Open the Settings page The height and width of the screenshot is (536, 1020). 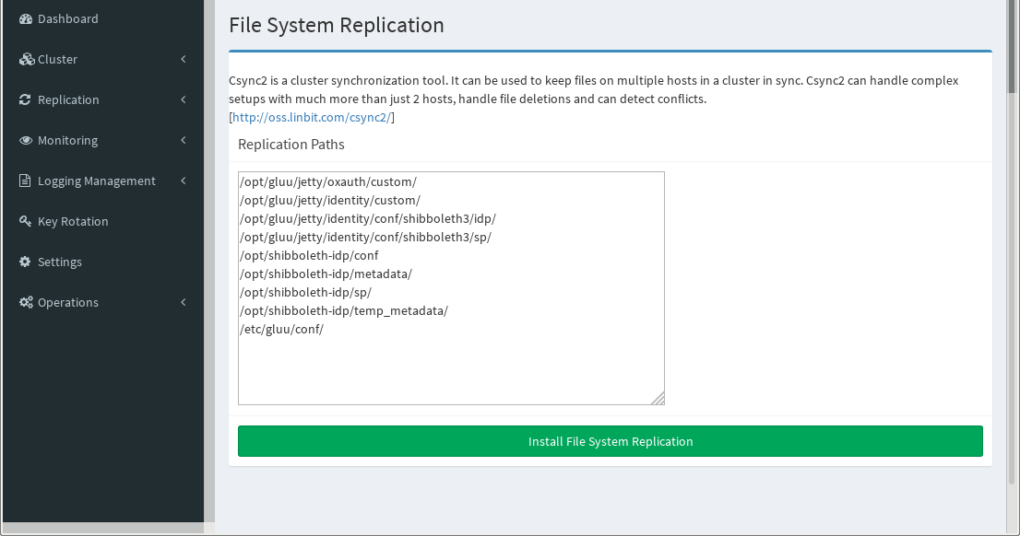[102, 262]
